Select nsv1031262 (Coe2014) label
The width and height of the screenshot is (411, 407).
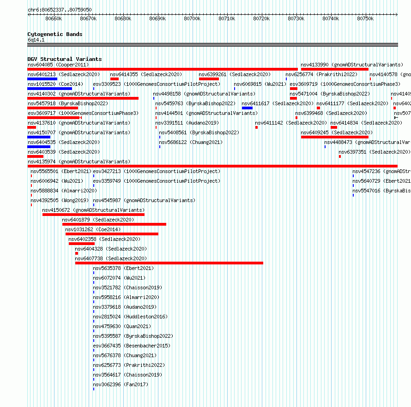pyautogui.click(x=93, y=229)
